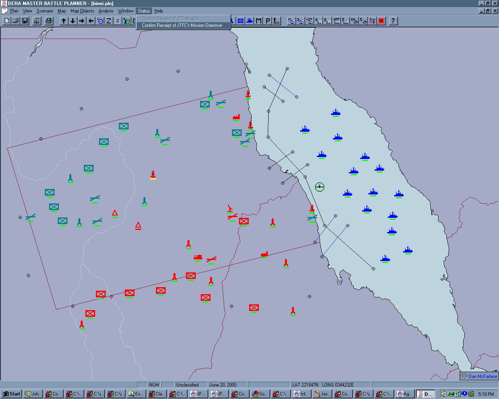The height and width of the screenshot is (399, 499).
Task: Click the Dan McFarlane label
Action: tap(482, 376)
